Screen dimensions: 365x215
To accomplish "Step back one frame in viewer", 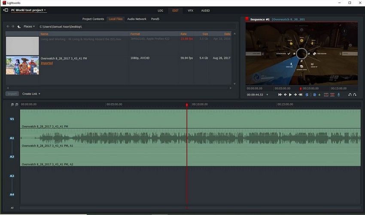I will point(286,95).
